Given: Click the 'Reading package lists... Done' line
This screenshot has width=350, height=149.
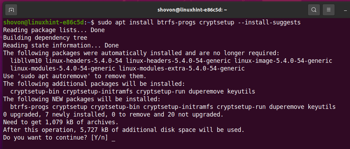Looking at the screenshot, I should 49,30.
